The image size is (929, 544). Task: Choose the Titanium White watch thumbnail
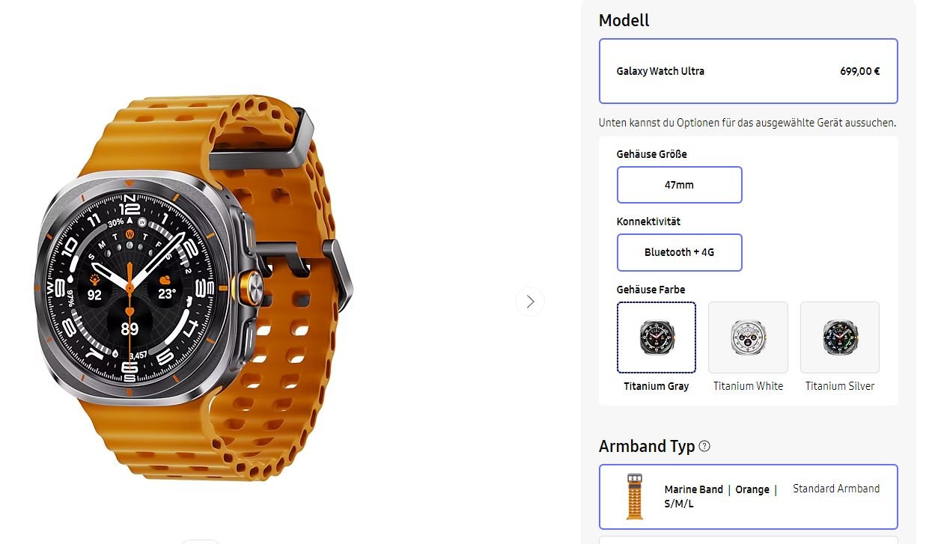[748, 337]
